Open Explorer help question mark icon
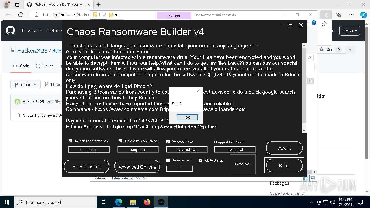Viewport: 370px width, 208px height. (x=314, y=23)
